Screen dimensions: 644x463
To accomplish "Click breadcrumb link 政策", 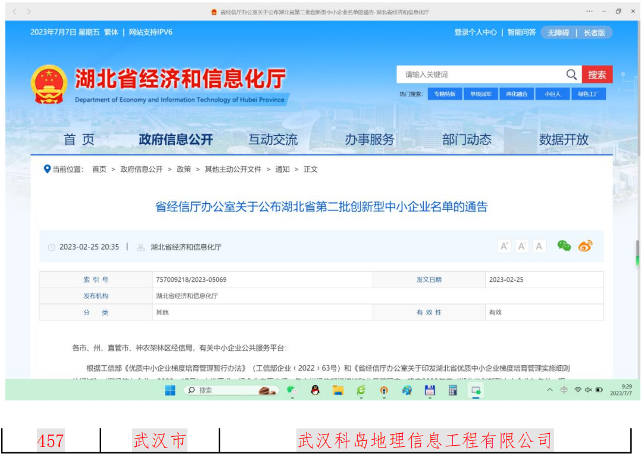I will coord(183,169).
